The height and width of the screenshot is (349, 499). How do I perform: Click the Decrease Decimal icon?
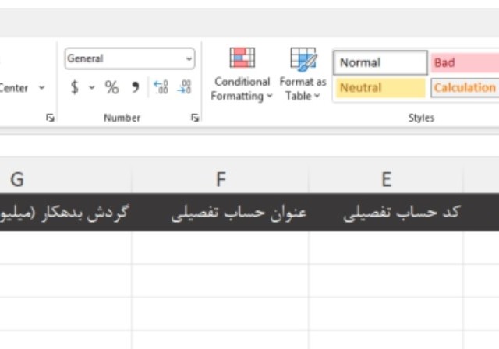(184, 88)
